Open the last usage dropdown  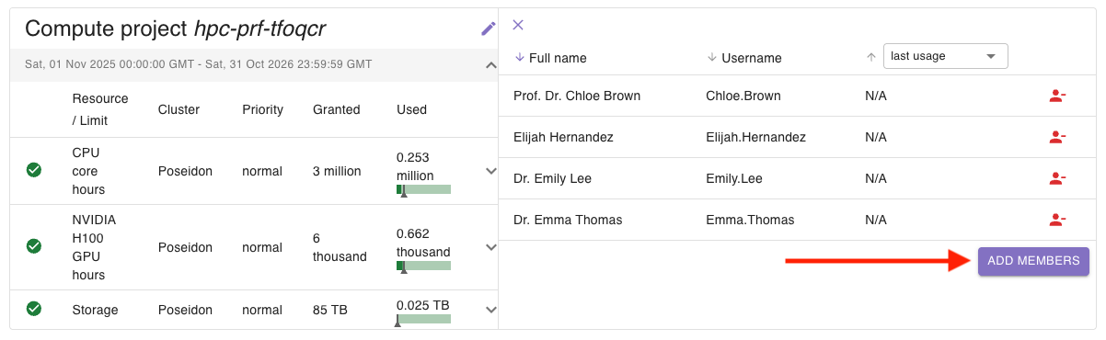coord(946,56)
